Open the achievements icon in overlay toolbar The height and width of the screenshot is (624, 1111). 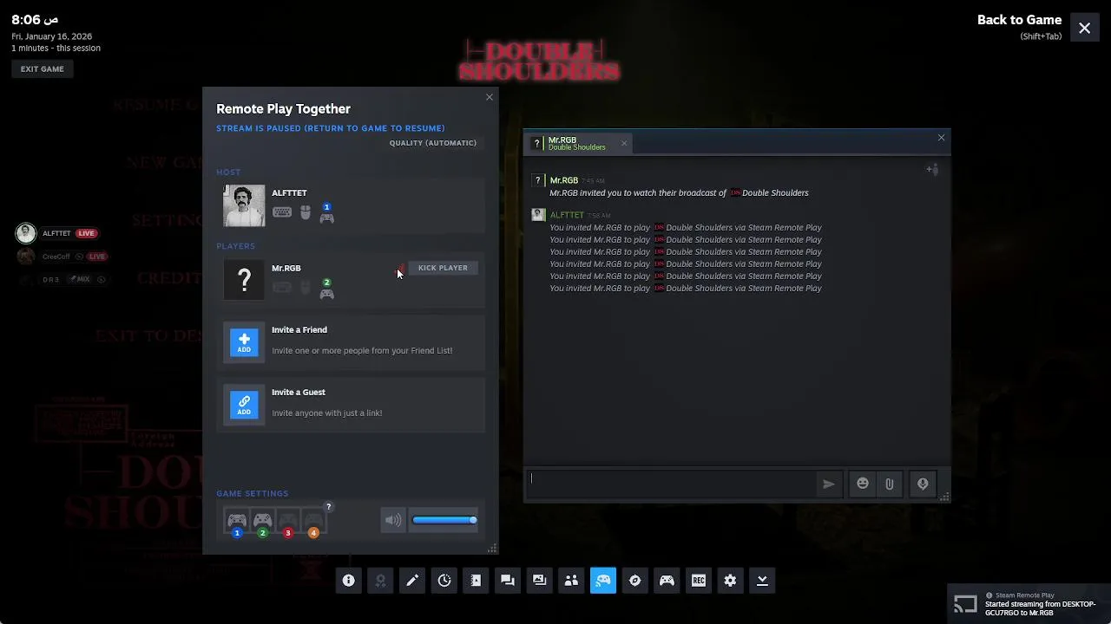pyautogui.click(x=380, y=581)
